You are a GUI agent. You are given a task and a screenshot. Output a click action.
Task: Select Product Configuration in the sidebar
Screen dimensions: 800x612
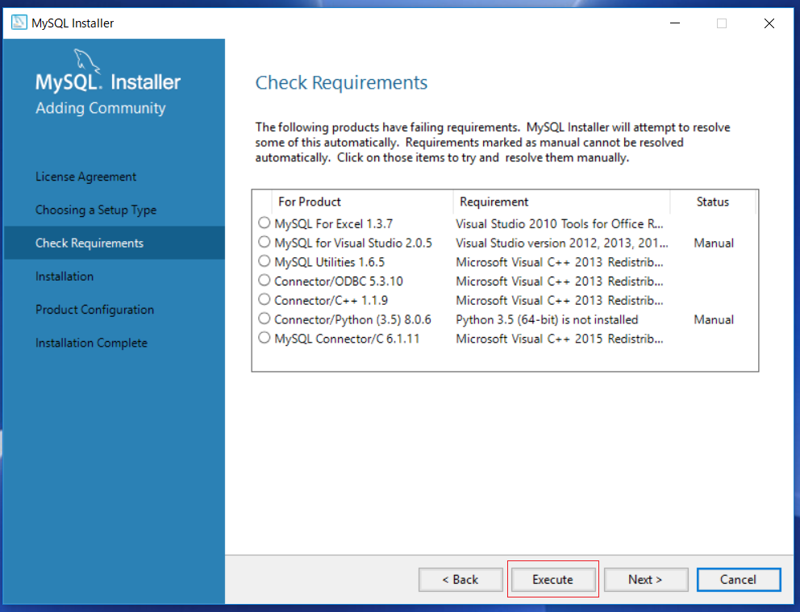[x=94, y=309]
